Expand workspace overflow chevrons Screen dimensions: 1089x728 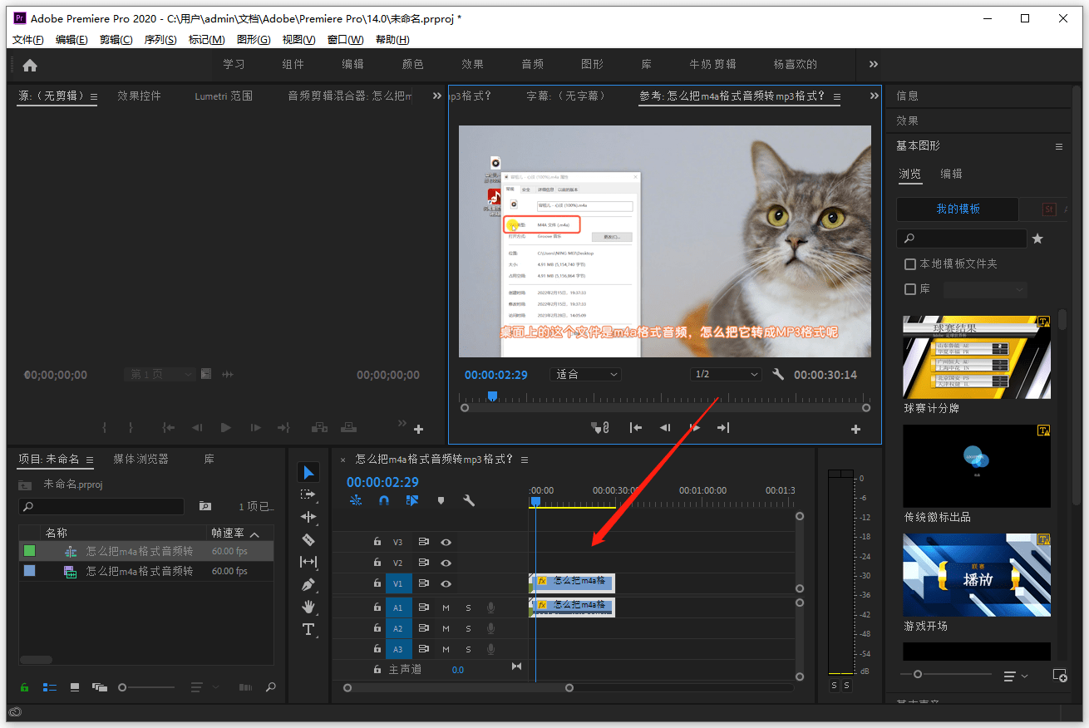pos(874,64)
